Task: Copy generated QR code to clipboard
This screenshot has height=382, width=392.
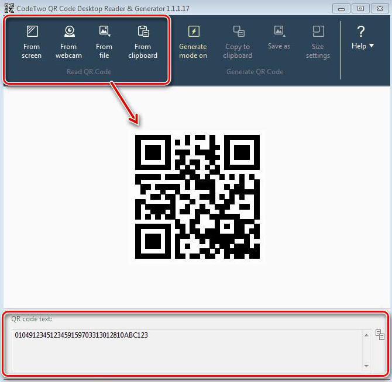Action: coord(238,42)
